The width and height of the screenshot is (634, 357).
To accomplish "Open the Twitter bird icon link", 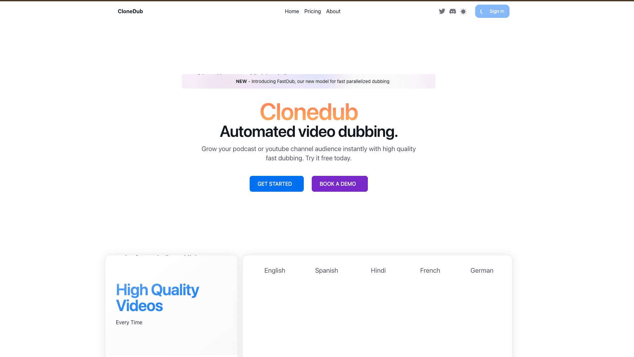I will pyautogui.click(x=442, y=11).
